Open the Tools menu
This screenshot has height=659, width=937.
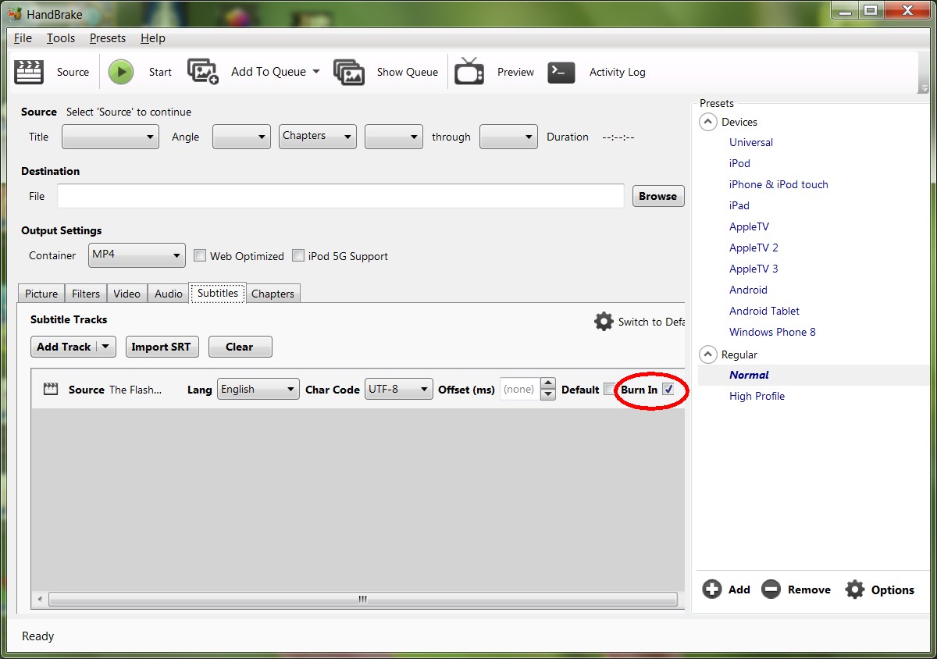point(61,37)
